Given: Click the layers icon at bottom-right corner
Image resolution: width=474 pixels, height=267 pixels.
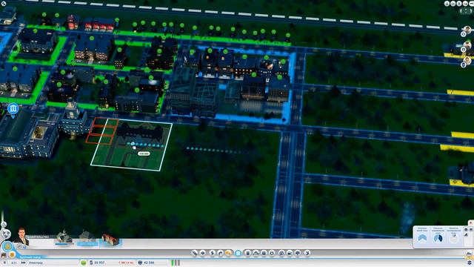Looking at the screenshot, I should pyautogui.click(x=470, y=263).
